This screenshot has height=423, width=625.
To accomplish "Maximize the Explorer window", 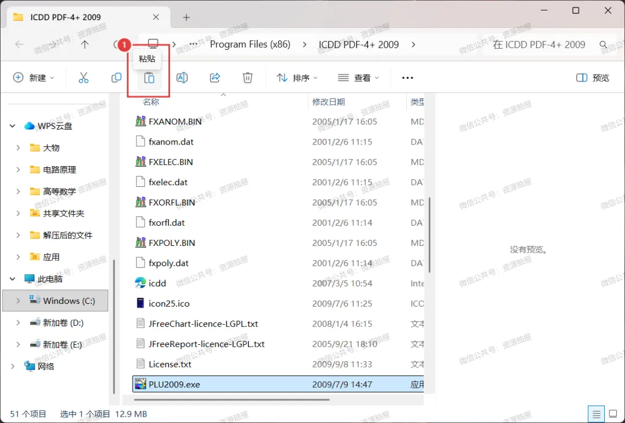I will (576, 10).
